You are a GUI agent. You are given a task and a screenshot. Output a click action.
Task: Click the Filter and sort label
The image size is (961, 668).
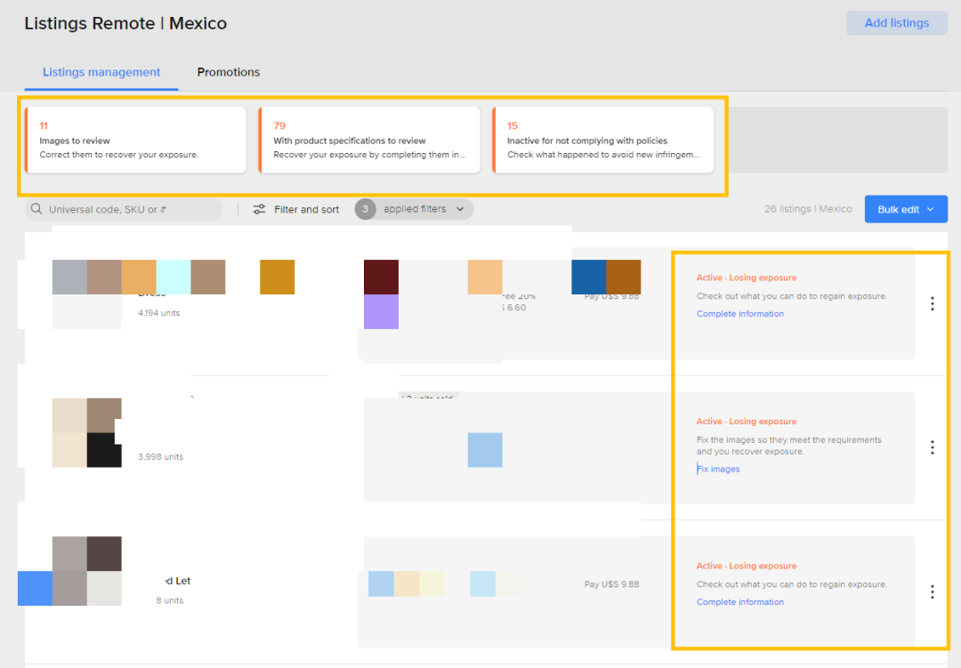pyautogui.click(x=306, y=210)
